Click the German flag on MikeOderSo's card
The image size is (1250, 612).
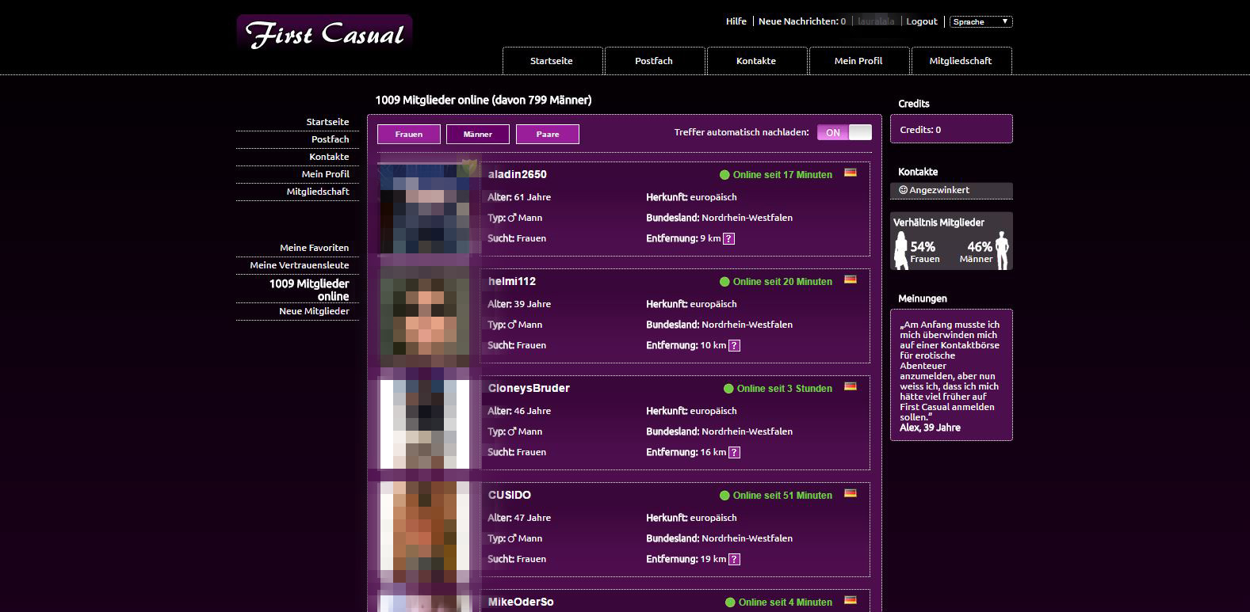pyautogui.click(x=851, y=600)
